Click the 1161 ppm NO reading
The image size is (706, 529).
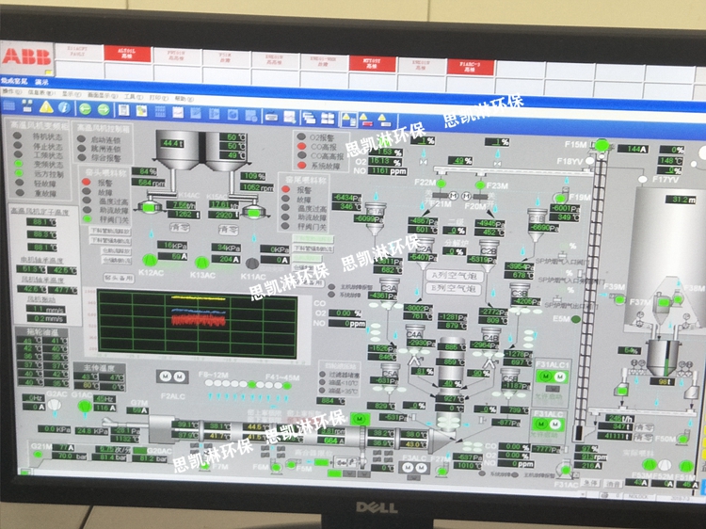point(387,171)
